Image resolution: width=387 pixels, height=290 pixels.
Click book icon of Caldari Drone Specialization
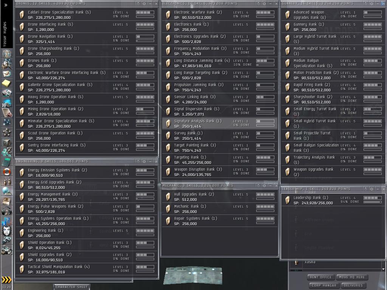(22, 15)
